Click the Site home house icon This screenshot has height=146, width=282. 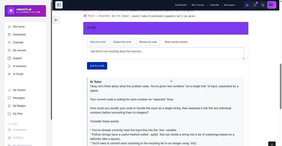[9, 27]
